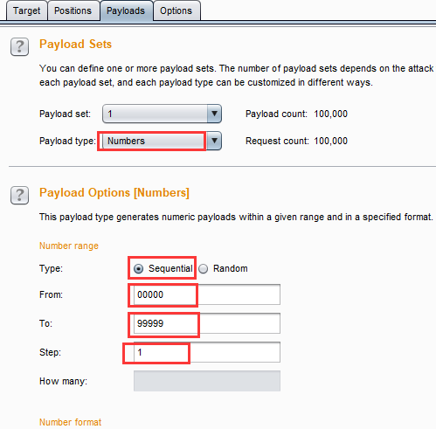Open the Payload Sets help icon
Screen dimensions: 436x429
pyautogui.click(x=19, y=46)
